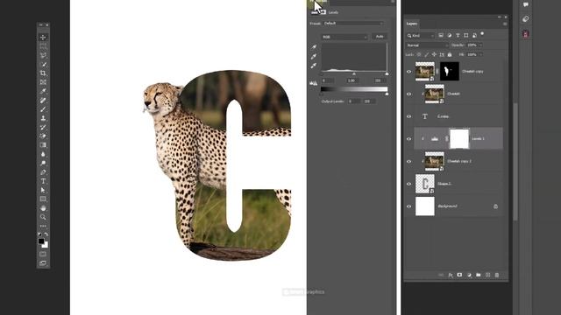The height and width of the screenshot is (315, 561).
Task: Select the Clone Stamp tool
Action: pos(43,118)
